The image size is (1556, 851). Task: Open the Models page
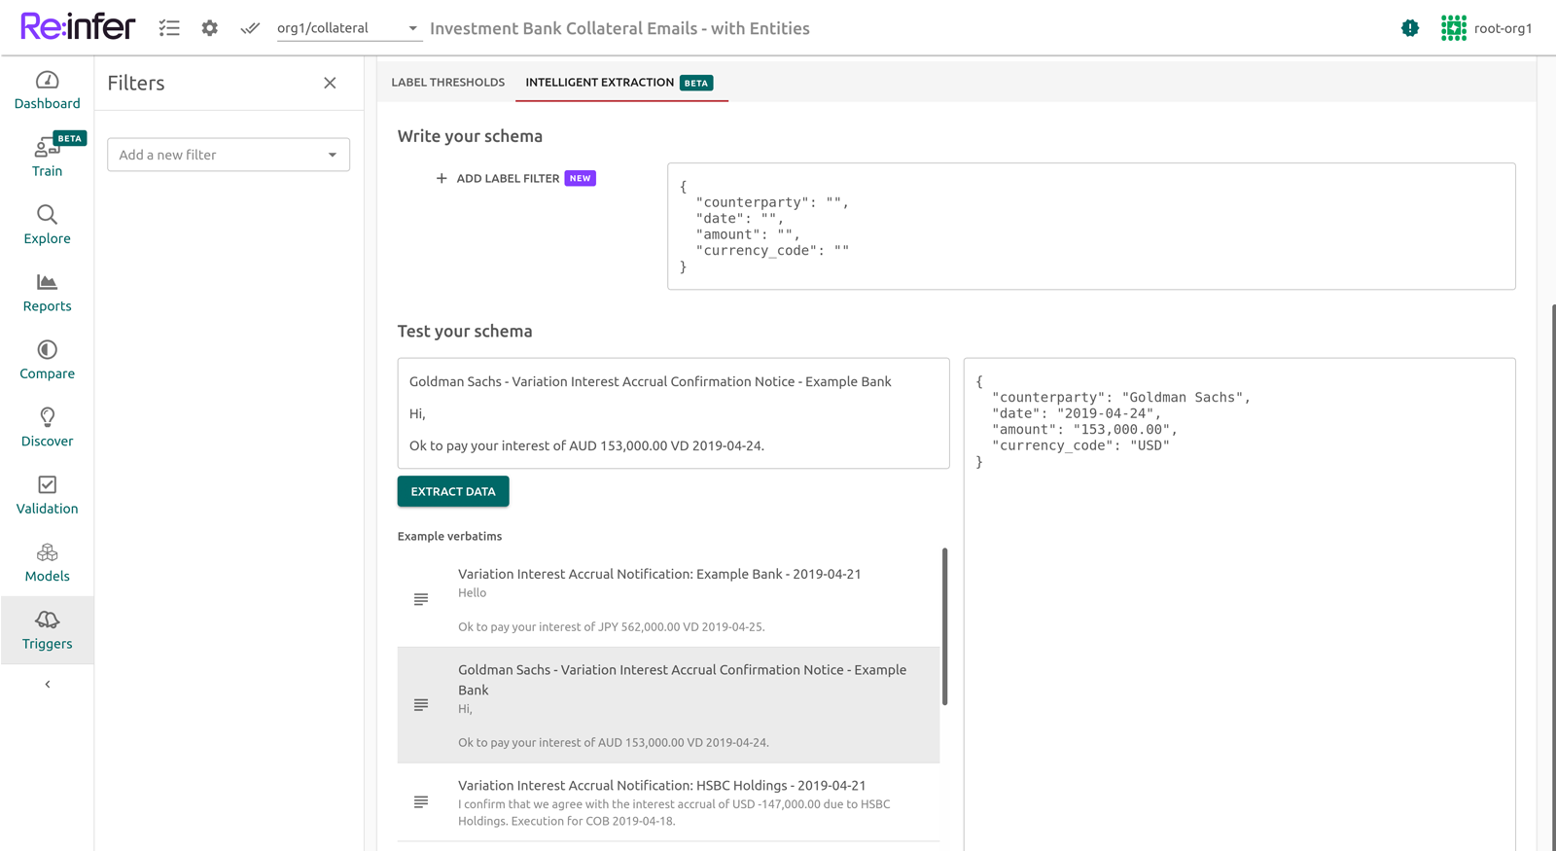pos(47,563)
